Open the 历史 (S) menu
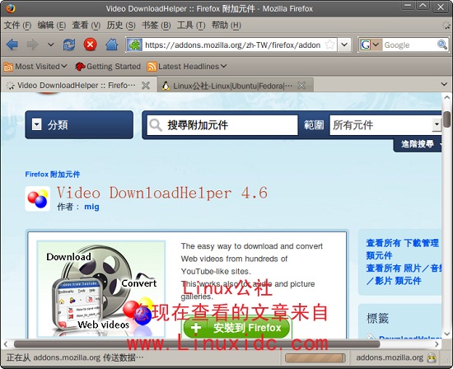This screenshot has height=369, width=453. point(121,26)
